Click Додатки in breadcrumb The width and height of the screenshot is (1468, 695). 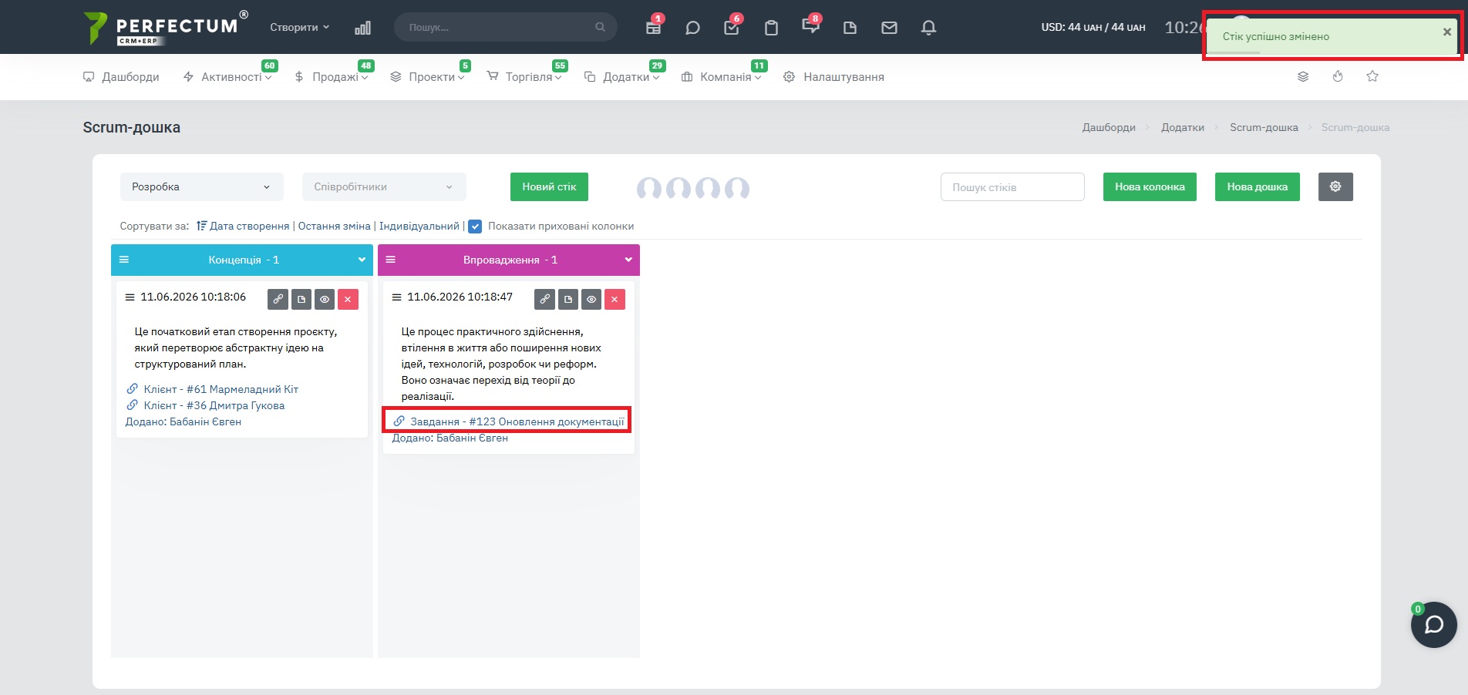click(1183, 127)
